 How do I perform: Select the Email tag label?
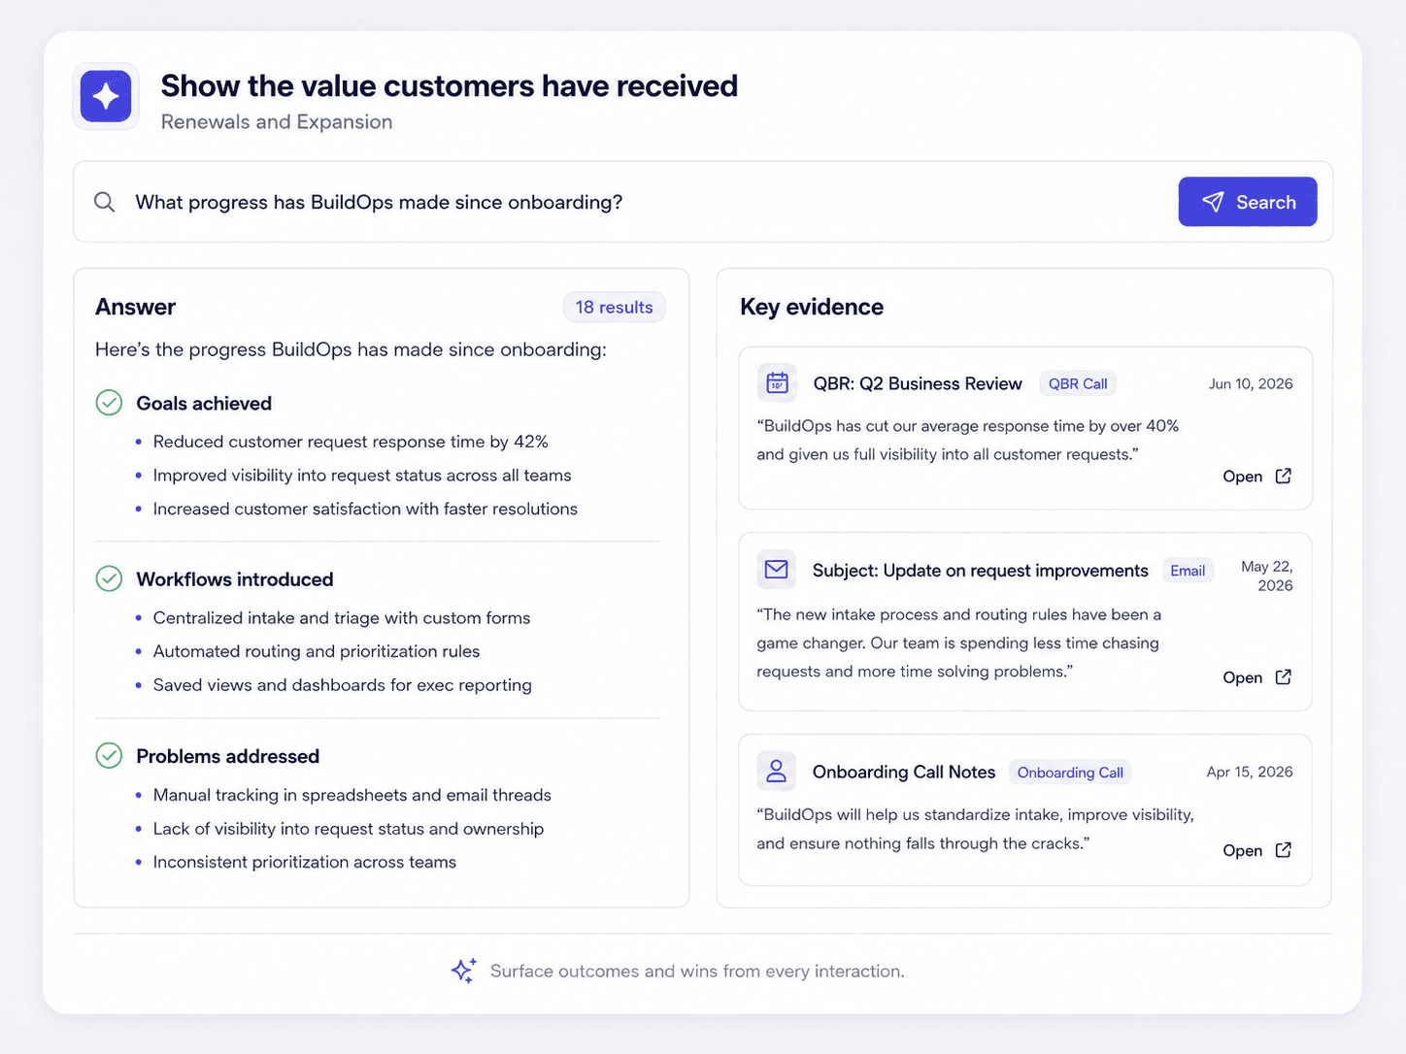click(x=1188, y=571)
